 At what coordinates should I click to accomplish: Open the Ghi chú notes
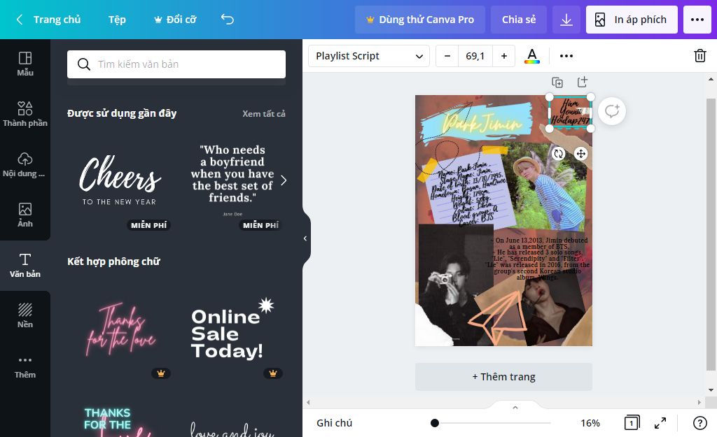point(334,423)
